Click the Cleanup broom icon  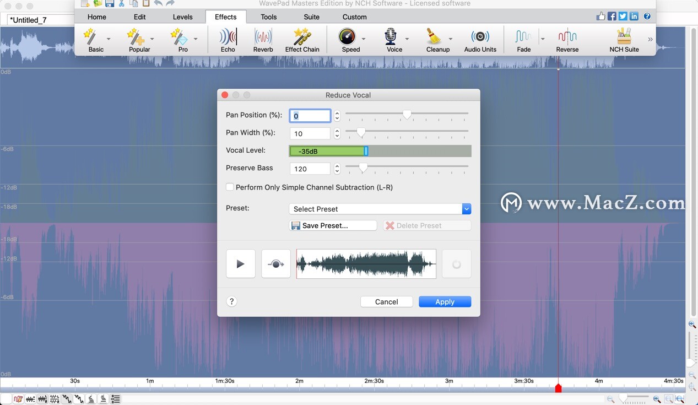click(434, 37)
